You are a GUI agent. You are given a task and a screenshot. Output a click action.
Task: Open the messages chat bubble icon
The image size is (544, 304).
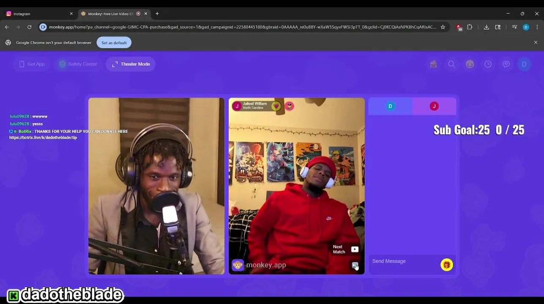[x=506, y=64]
